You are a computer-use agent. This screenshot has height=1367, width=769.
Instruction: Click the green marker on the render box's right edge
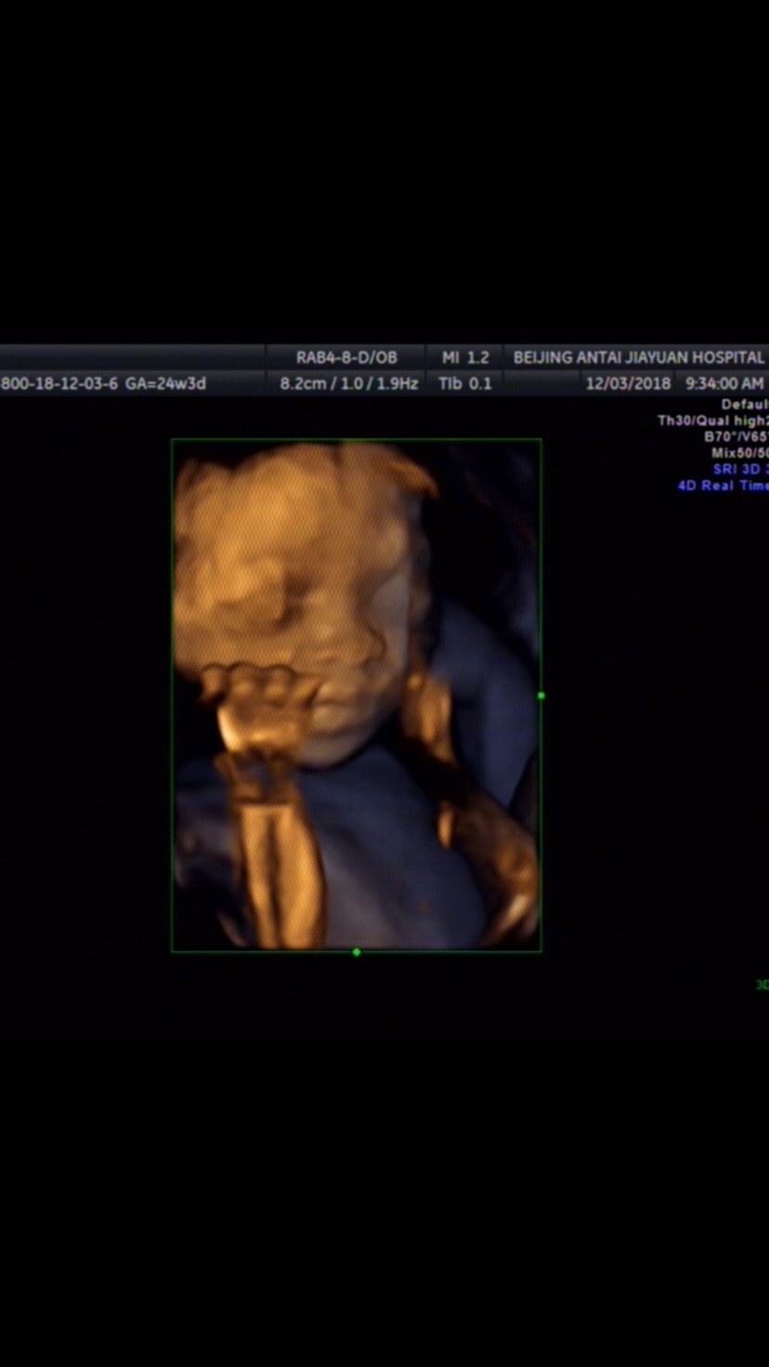tap(541, 696)
